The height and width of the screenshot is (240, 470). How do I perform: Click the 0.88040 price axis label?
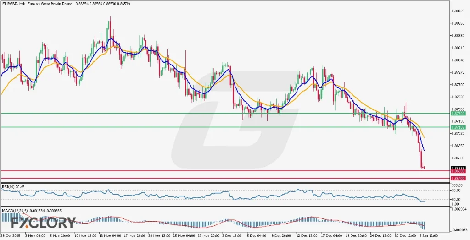[459, 60]
